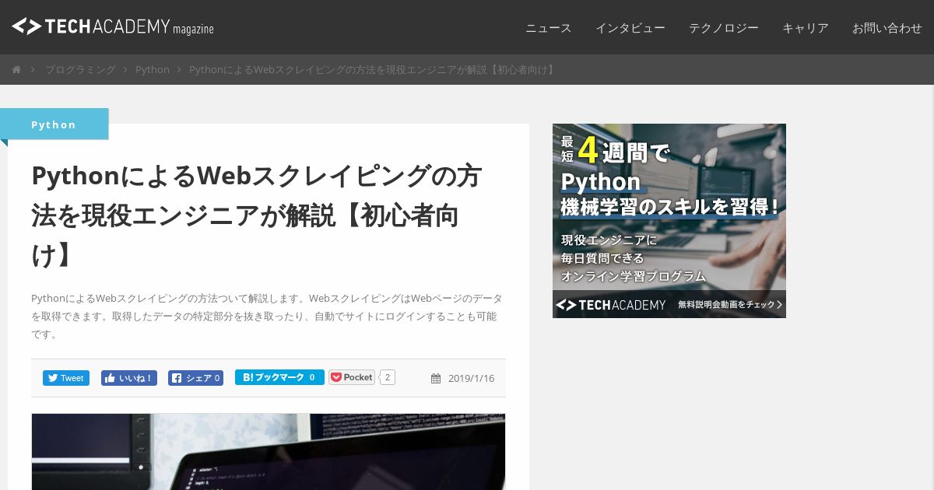Open the Python machine learning ad banner
934x490 pixels.
(x=669, y=221)
